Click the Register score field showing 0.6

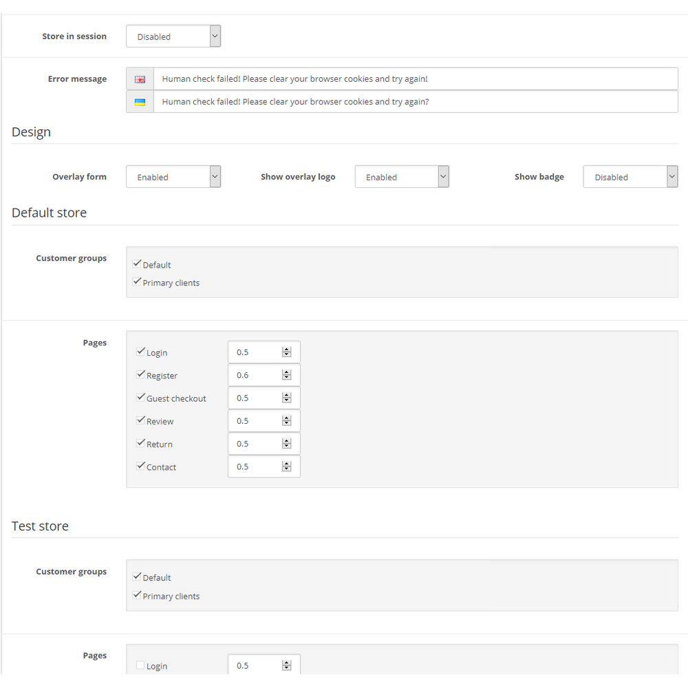(x=264, y=375)
